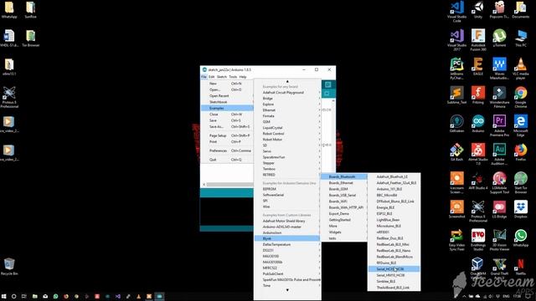Open the Evothings Studio shortcut
536x301 pixels.
478,240
